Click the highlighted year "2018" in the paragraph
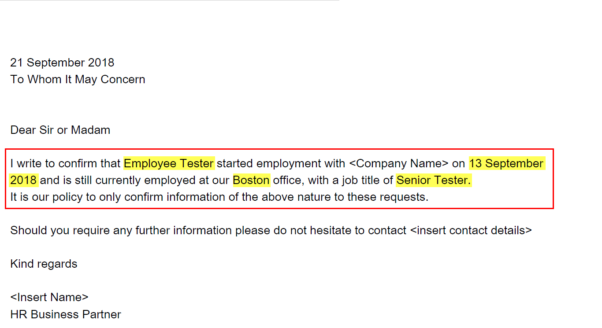 pos(23,180)
